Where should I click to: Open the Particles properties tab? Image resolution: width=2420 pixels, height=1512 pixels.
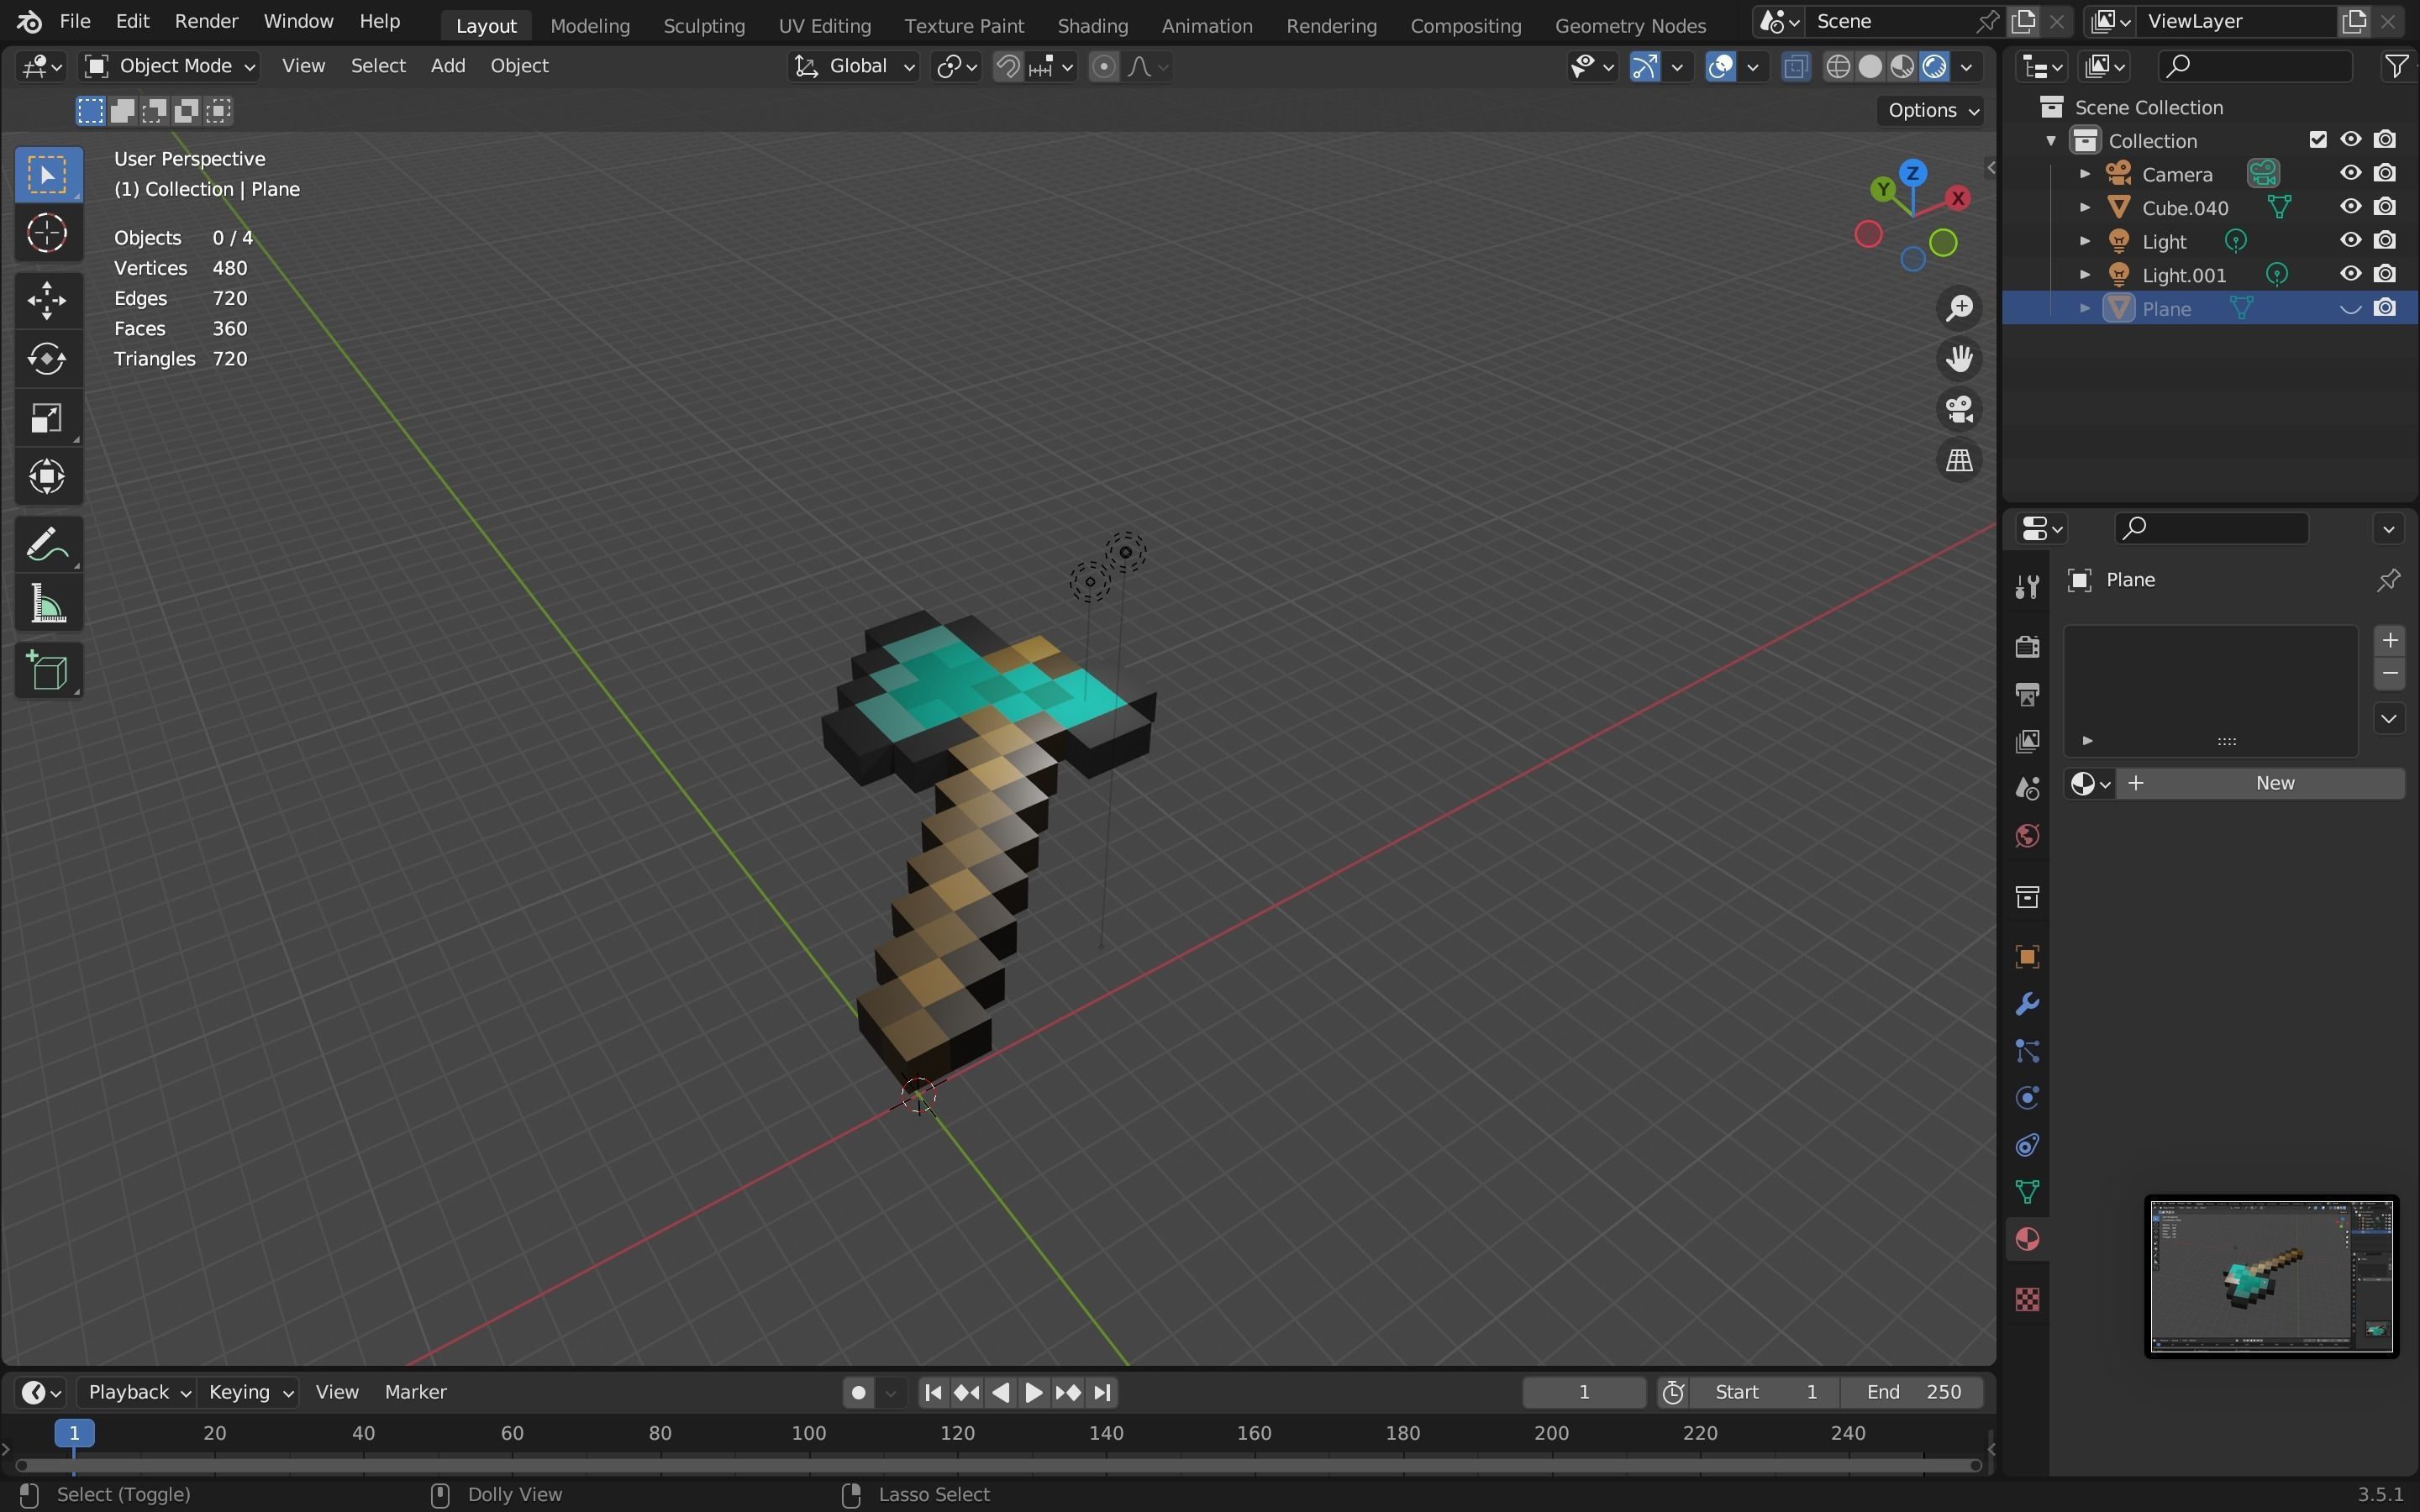(2027, 1051)
